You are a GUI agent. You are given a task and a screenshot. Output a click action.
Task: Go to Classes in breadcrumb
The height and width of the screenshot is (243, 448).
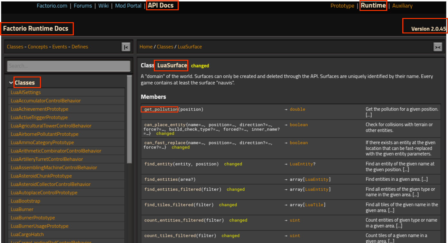[165, 47]
